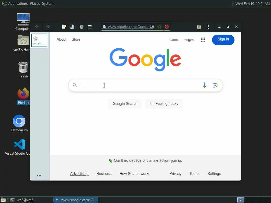271x203 pixels.
Task: Reload the page with the circular arrow icon
Action: click(x=152, y=27)
